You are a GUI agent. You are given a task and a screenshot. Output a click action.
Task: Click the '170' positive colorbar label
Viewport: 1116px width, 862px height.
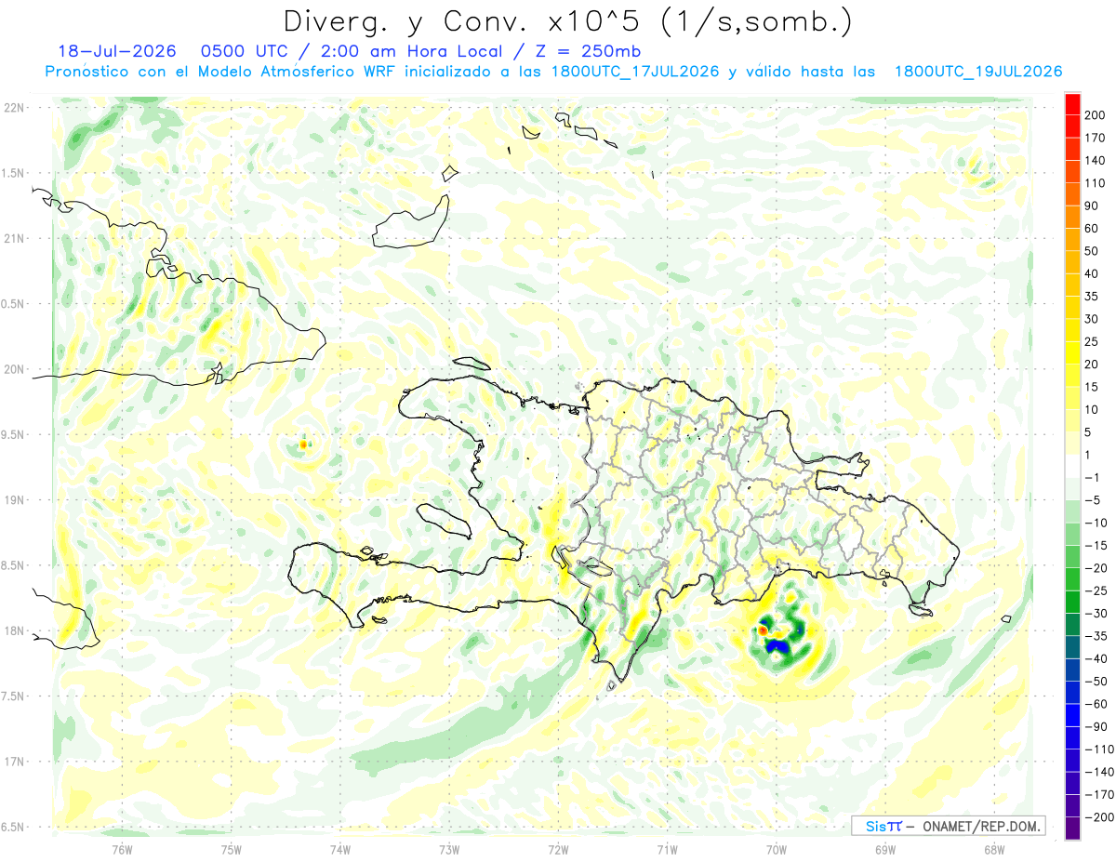pos(1095,138)
